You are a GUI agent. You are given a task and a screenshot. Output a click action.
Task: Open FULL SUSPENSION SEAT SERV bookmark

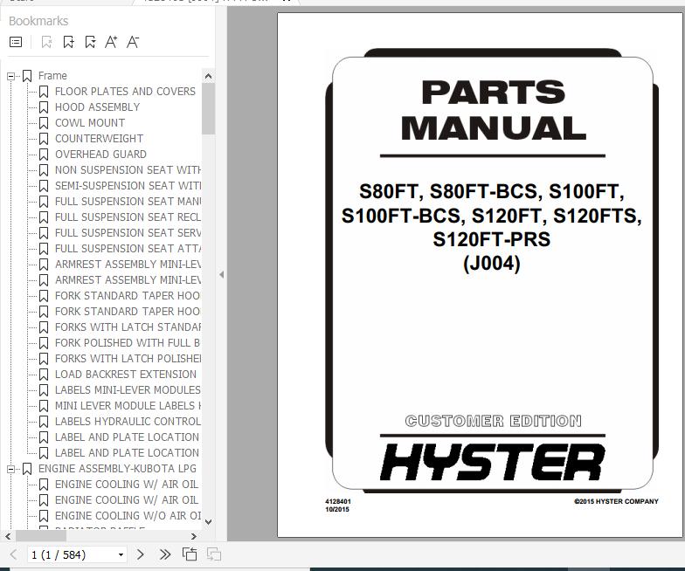[x=128, y=232]
